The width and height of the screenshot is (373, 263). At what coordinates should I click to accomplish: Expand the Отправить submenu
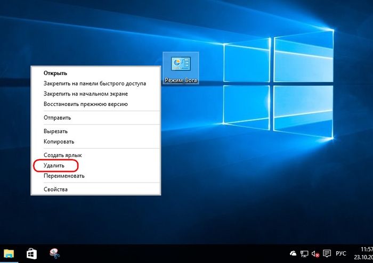[x=57, y=118]
